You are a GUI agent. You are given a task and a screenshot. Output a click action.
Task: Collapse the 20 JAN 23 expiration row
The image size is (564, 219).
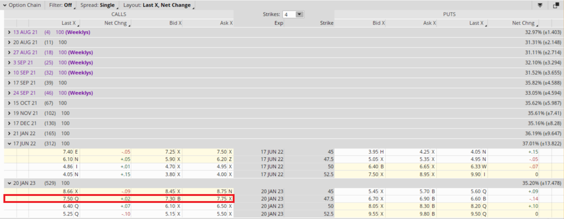point(9,183)
